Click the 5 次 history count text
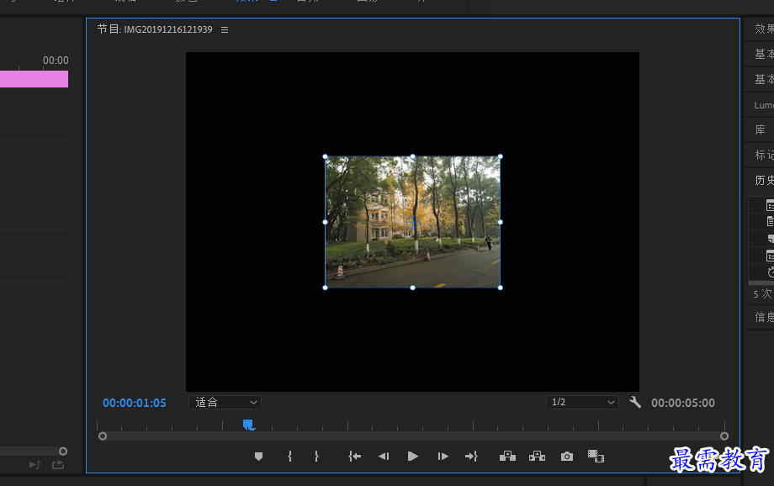The width and height of the screenshot is (774, 486). tap(763, 294)
